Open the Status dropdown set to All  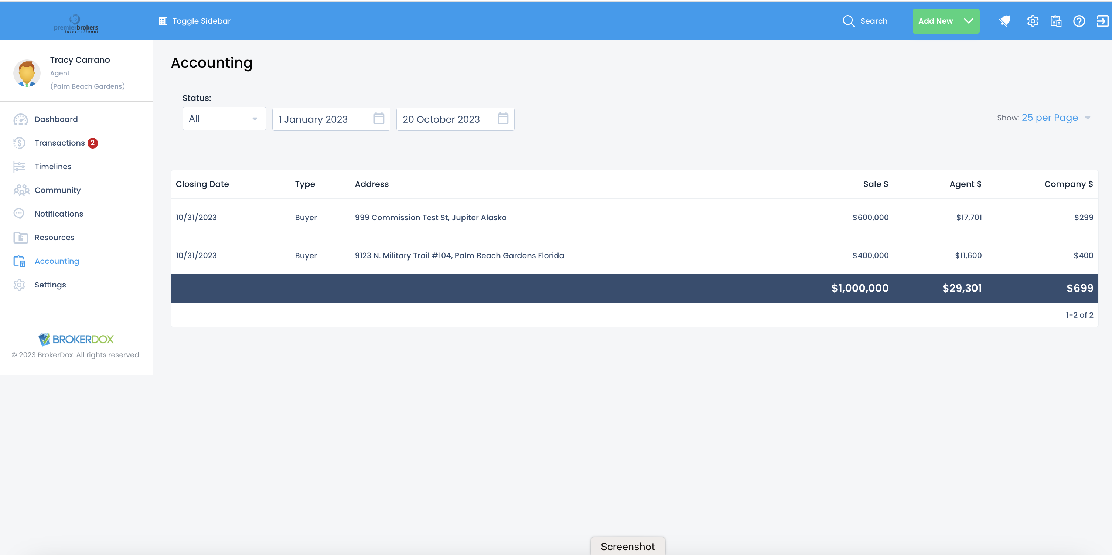(224, 119)
